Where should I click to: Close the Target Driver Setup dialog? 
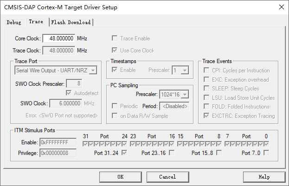tap(282, 7)
